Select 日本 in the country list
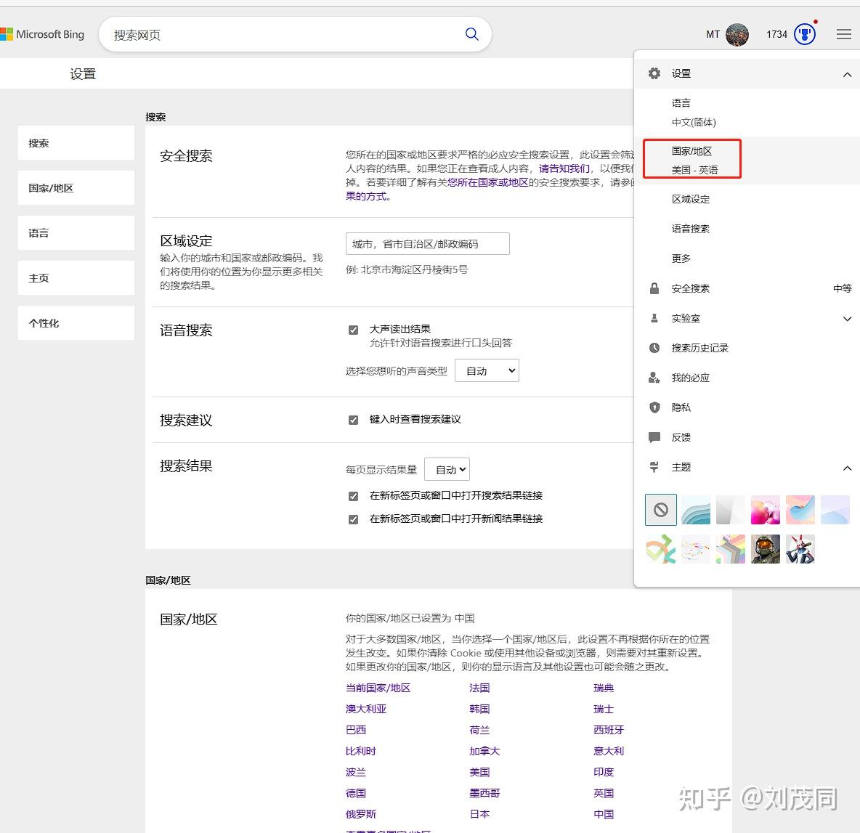 click(x=479, y=813)
